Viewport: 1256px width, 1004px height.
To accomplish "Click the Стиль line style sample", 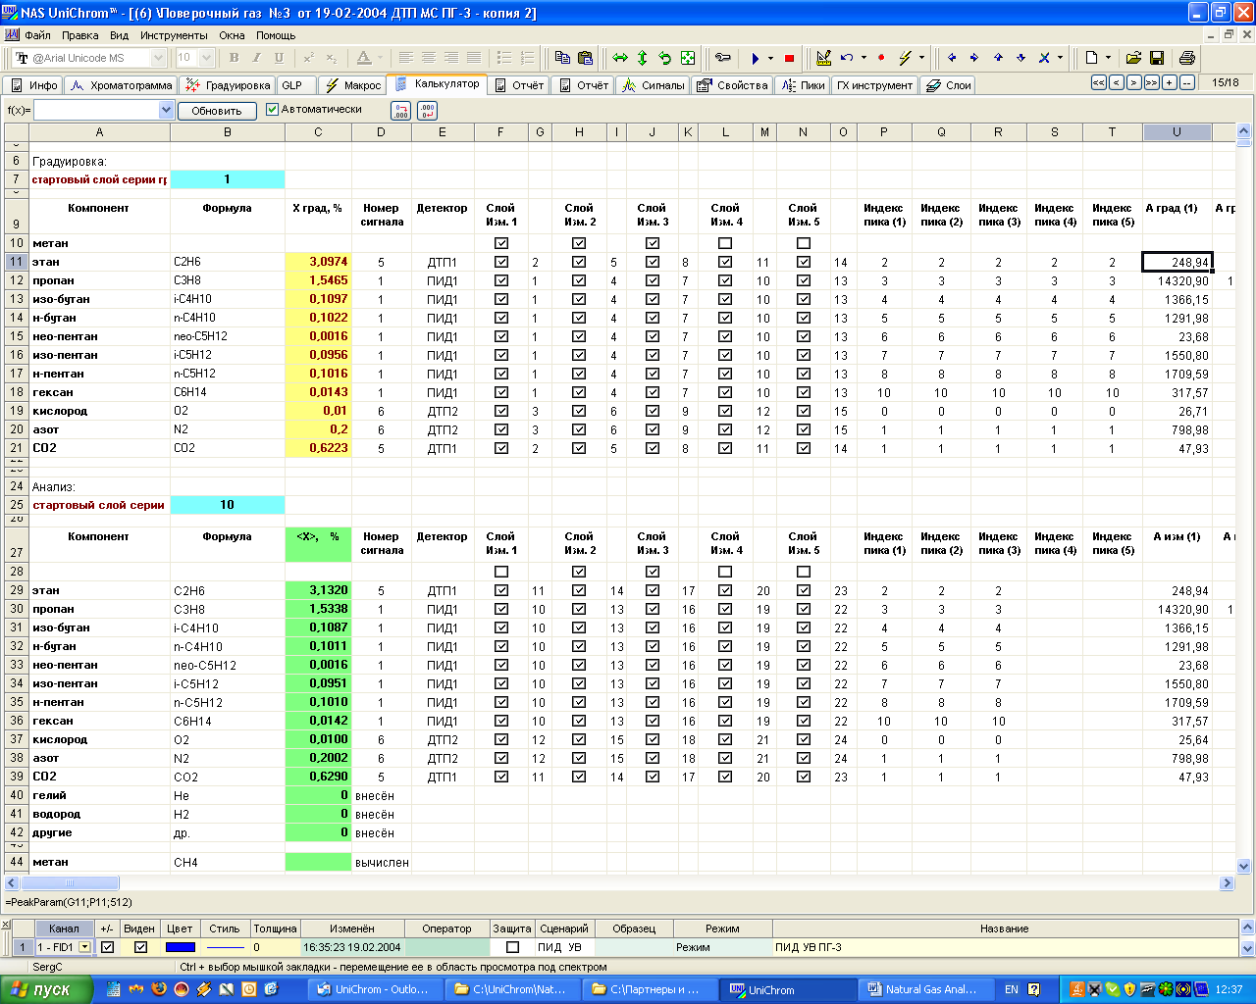I will (x=225, y=947).
